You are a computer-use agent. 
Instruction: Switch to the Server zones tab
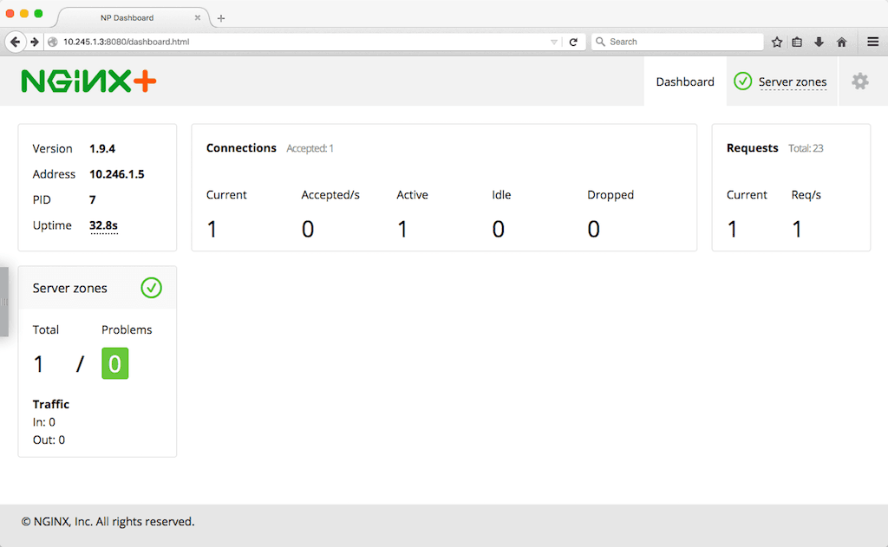click(x=791, y=81)
